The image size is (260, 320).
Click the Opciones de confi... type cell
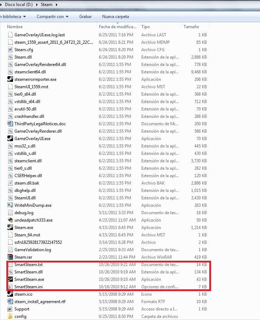[160, 287]
